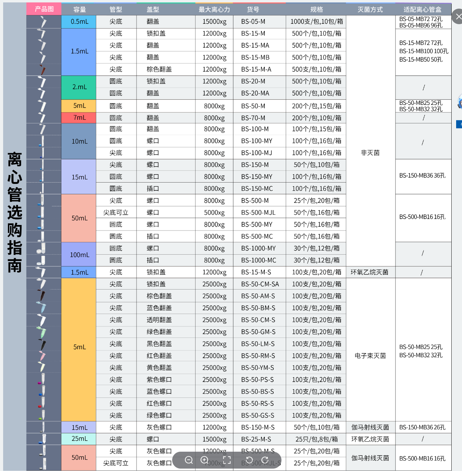The height and width of the screenshot is (471, 462).
Task: Toggle fullscreen image view
Action: tap(227, 460)
